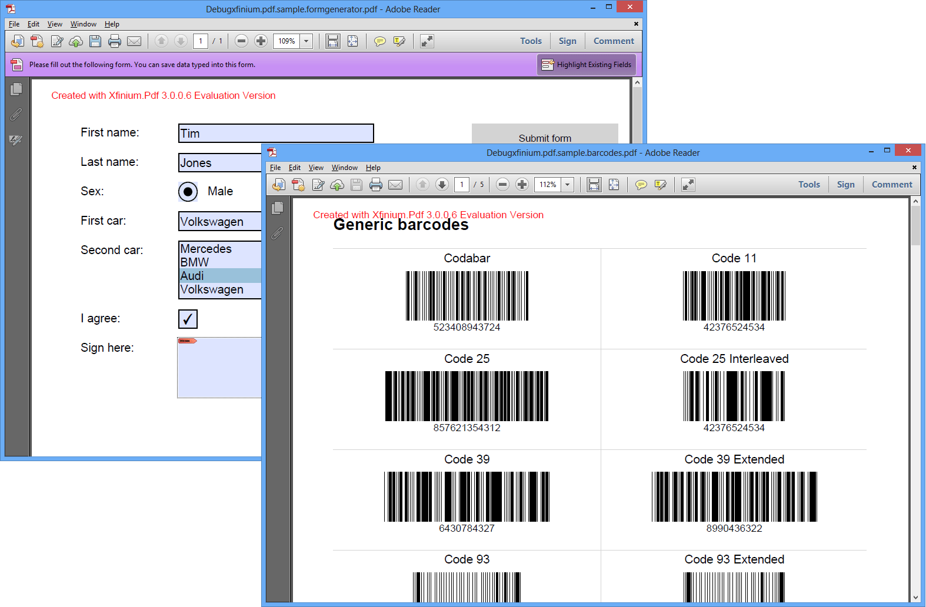The image size is (926, 607).
Task: Click vertical scrollbar thumb in barcodes window
Action: point(915,226)
